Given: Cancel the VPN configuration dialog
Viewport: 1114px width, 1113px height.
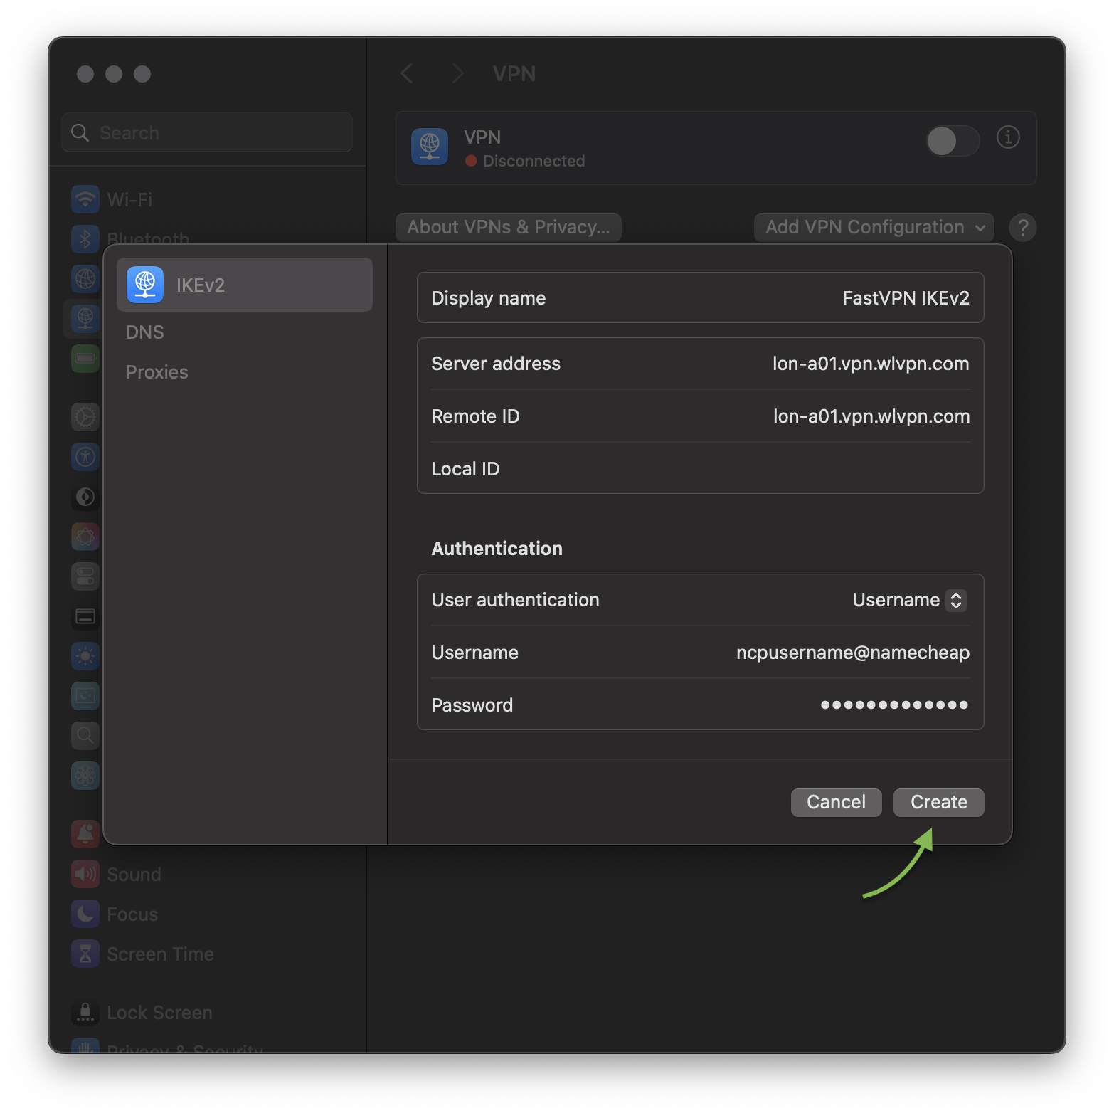Looking at the screenshot, I should [836, 803].
